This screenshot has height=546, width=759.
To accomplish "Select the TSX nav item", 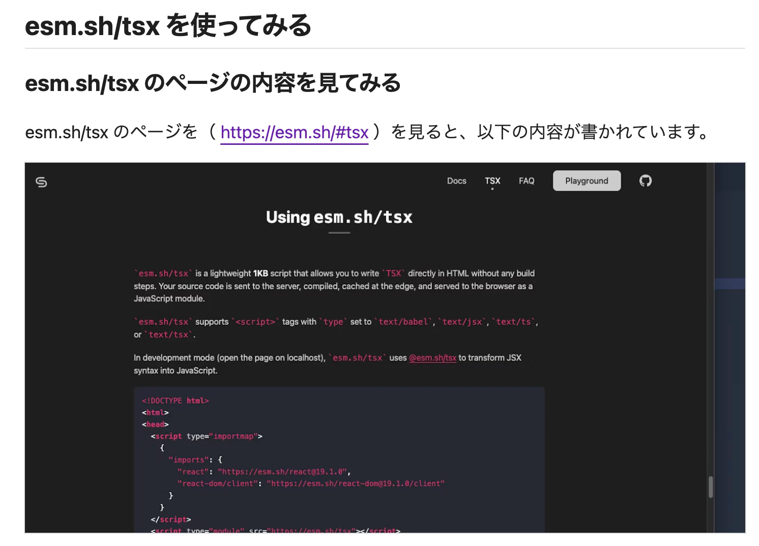I will (x=492, y=181).
